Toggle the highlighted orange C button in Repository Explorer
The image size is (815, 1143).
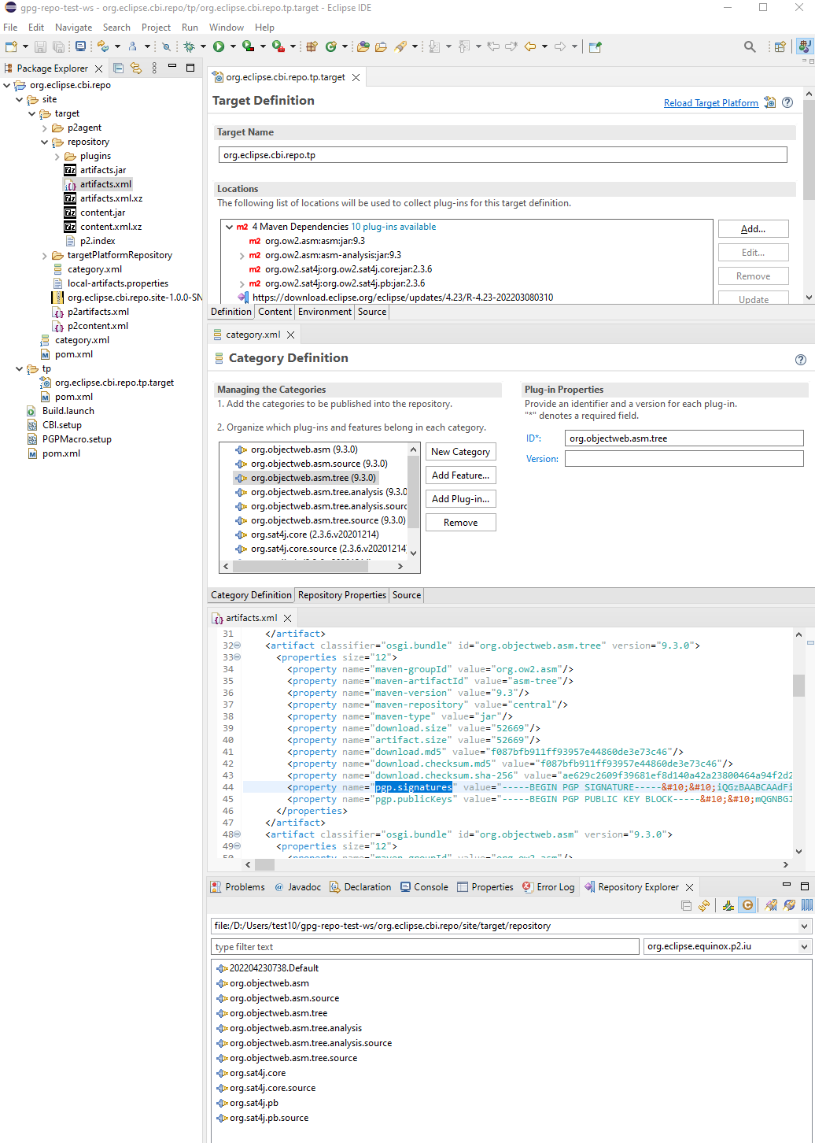tap(747, 905)
